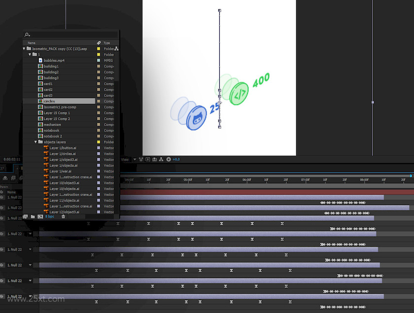This screenshot has width=414, height=313.
Task: Click the building1 label color swatch
Action: (x=99, y=67)
